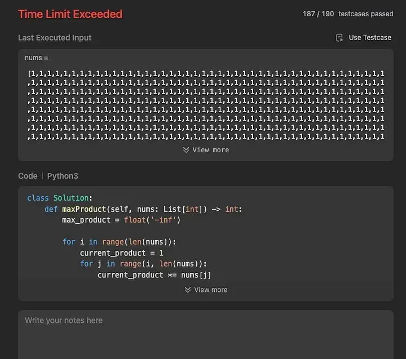Click the 'current_product *= nums[j]' line
Viewport: 406px width, 359px height.
[155, 275]
